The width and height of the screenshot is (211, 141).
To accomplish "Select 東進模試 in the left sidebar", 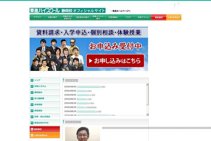I will tap(45, 111).
